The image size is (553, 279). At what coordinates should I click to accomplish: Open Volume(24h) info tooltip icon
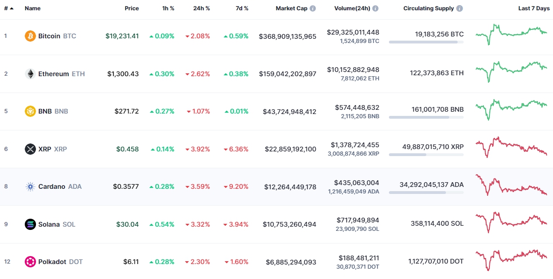(x=375, y=8)
